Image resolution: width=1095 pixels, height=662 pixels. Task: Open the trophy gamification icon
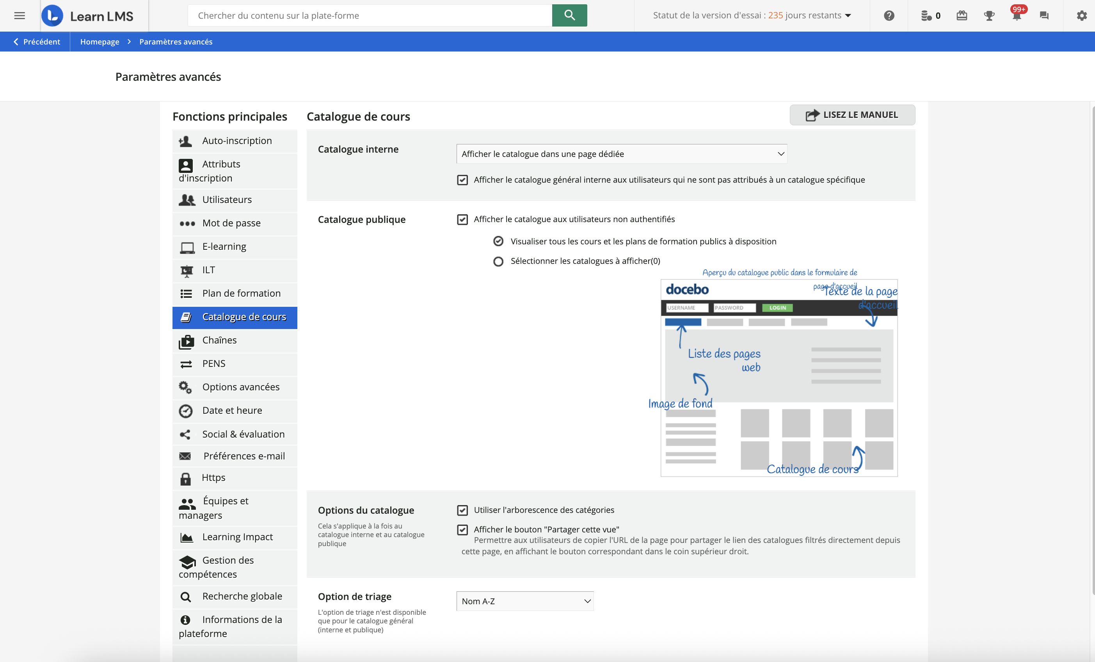[989, 16]
